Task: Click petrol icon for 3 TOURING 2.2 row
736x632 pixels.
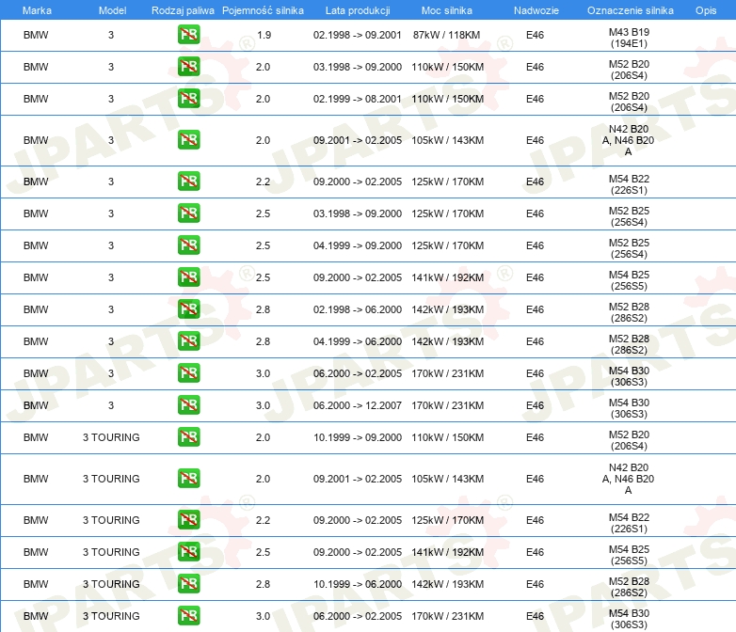Action: (x=188, y=520)
